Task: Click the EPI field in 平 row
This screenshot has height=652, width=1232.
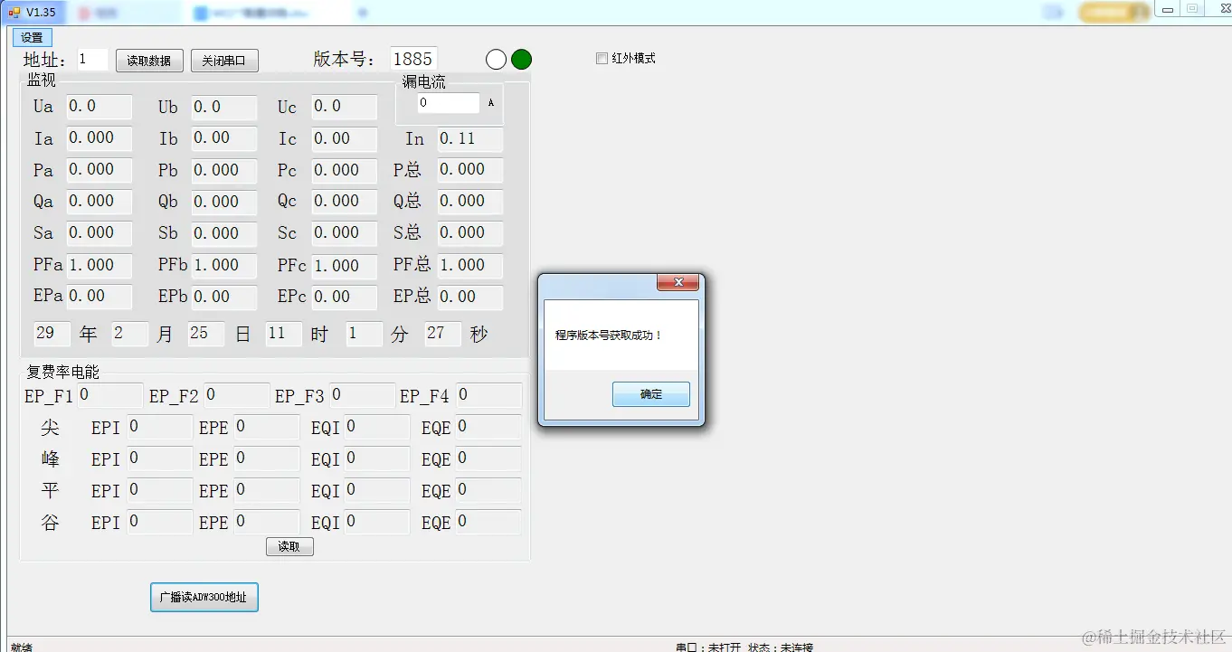Action: 160,490
